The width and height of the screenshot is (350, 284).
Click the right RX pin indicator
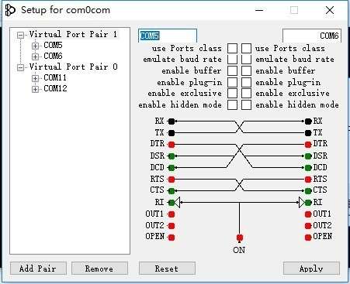pyautogui.click(x=308, y=121)
